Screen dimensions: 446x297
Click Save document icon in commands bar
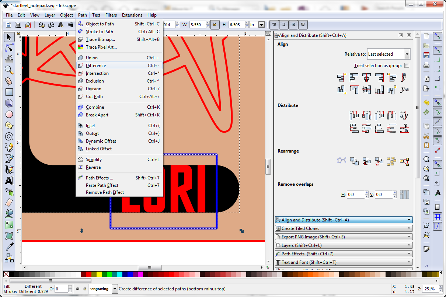[x=426, y=55]
